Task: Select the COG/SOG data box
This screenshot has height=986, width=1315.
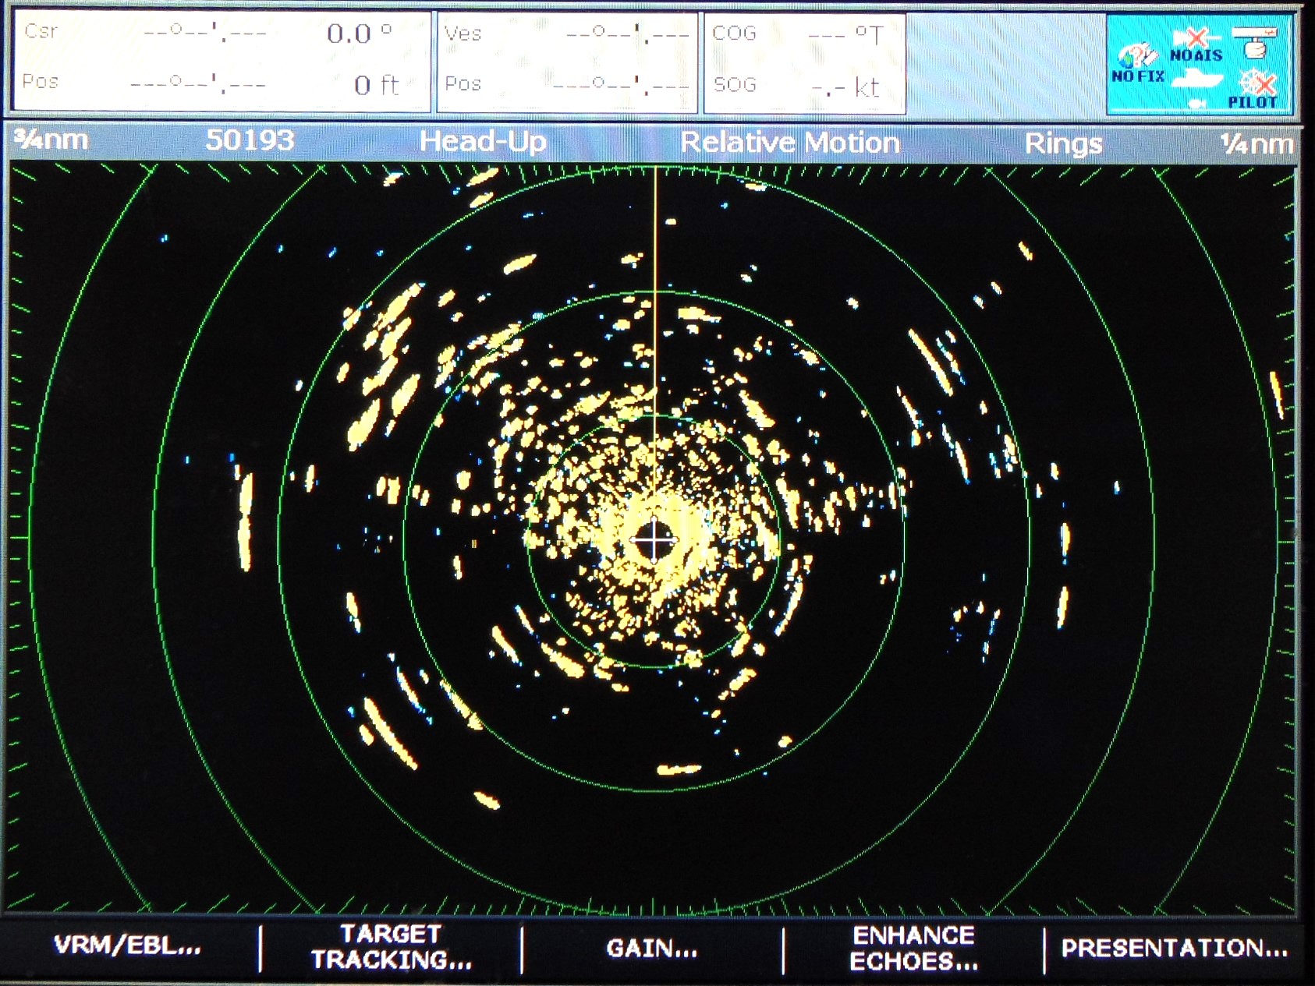Action: pos(804,61)
